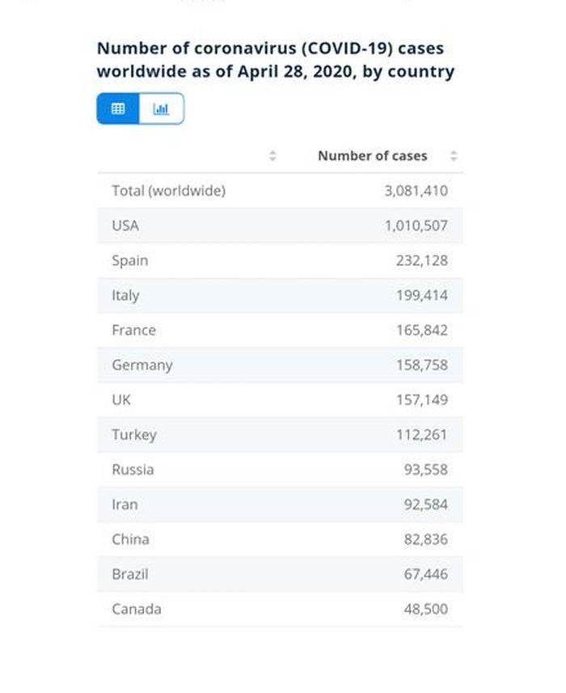
Task: Switch to the table view icon
Action: 118,108
